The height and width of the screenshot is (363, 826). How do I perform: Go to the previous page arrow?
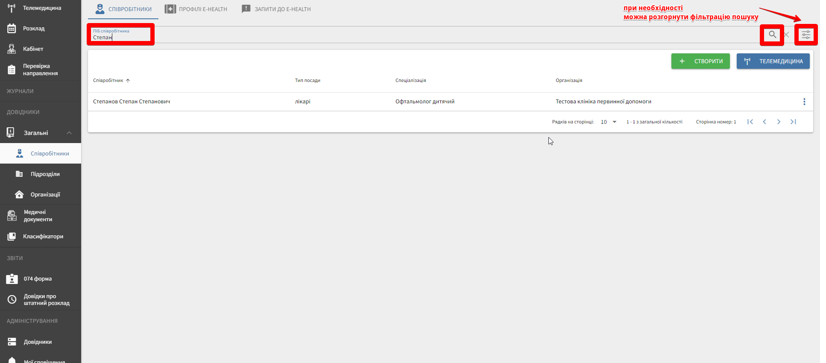tap(764, 122)
